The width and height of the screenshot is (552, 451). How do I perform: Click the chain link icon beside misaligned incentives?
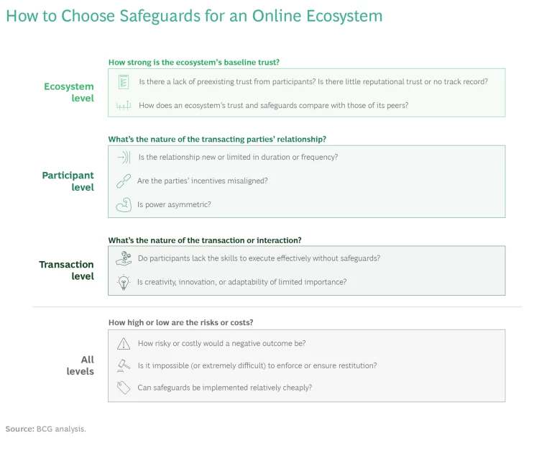click(124, 181)
